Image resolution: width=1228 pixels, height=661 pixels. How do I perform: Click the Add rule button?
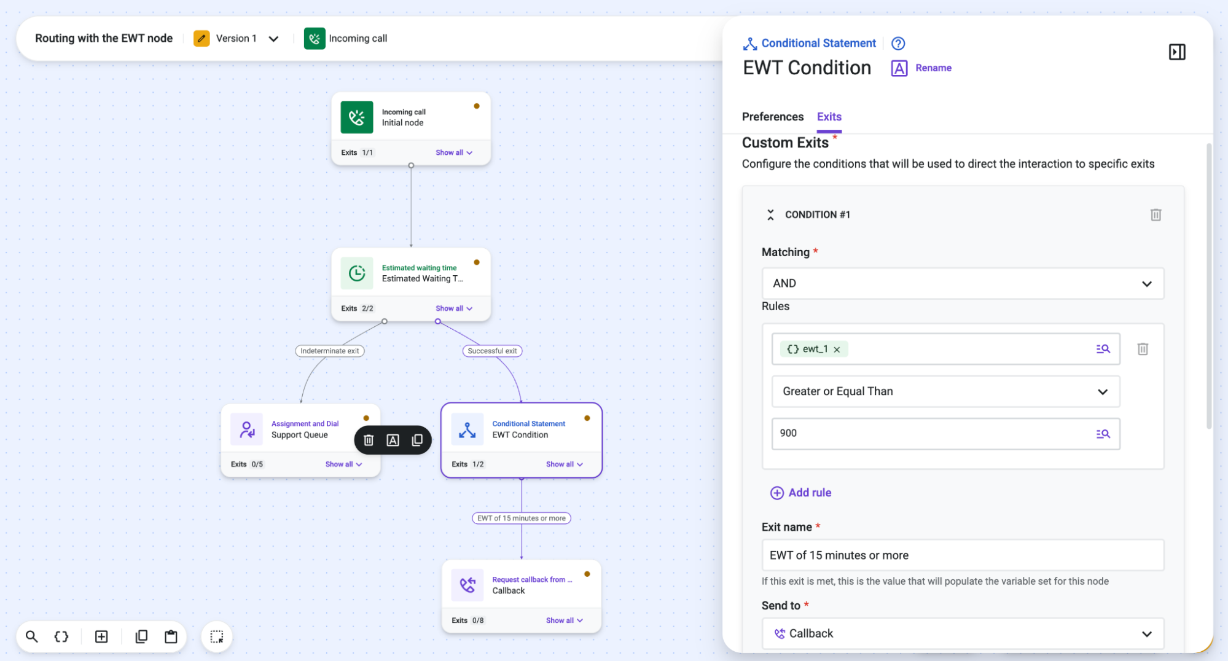point(800,493)
